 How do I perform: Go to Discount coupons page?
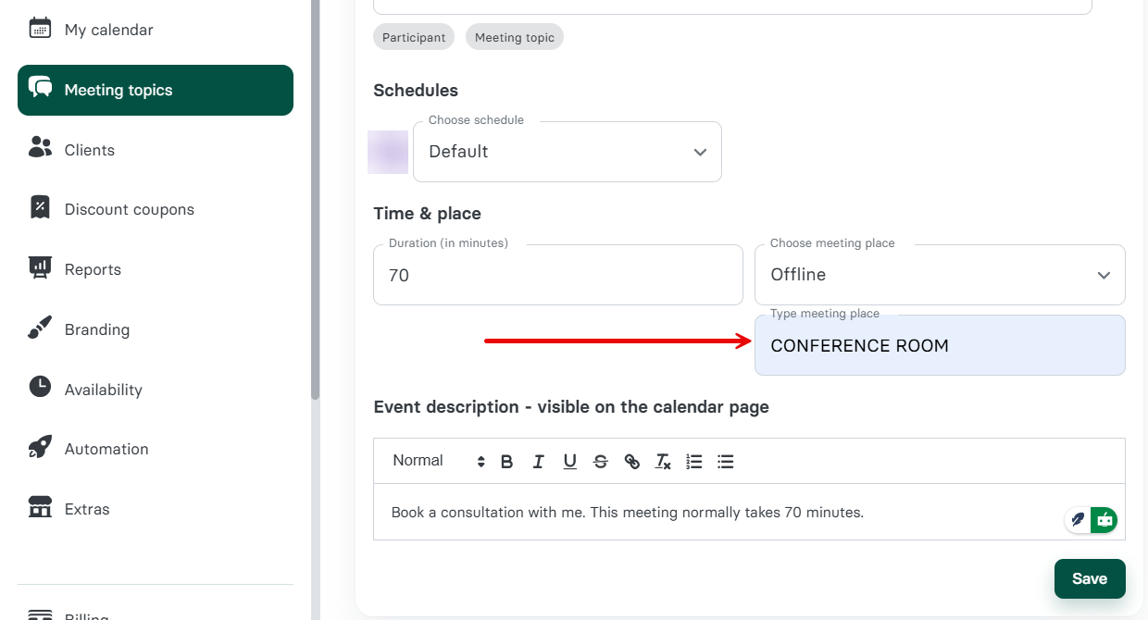[x=129, y=209]
